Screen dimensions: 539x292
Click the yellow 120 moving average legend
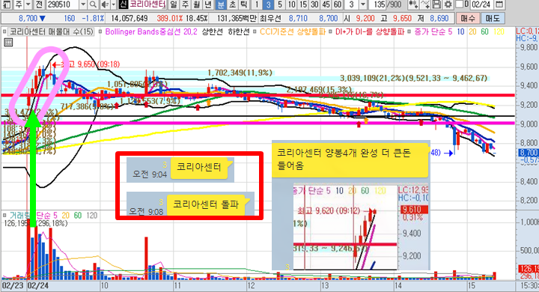pos(499,31)
